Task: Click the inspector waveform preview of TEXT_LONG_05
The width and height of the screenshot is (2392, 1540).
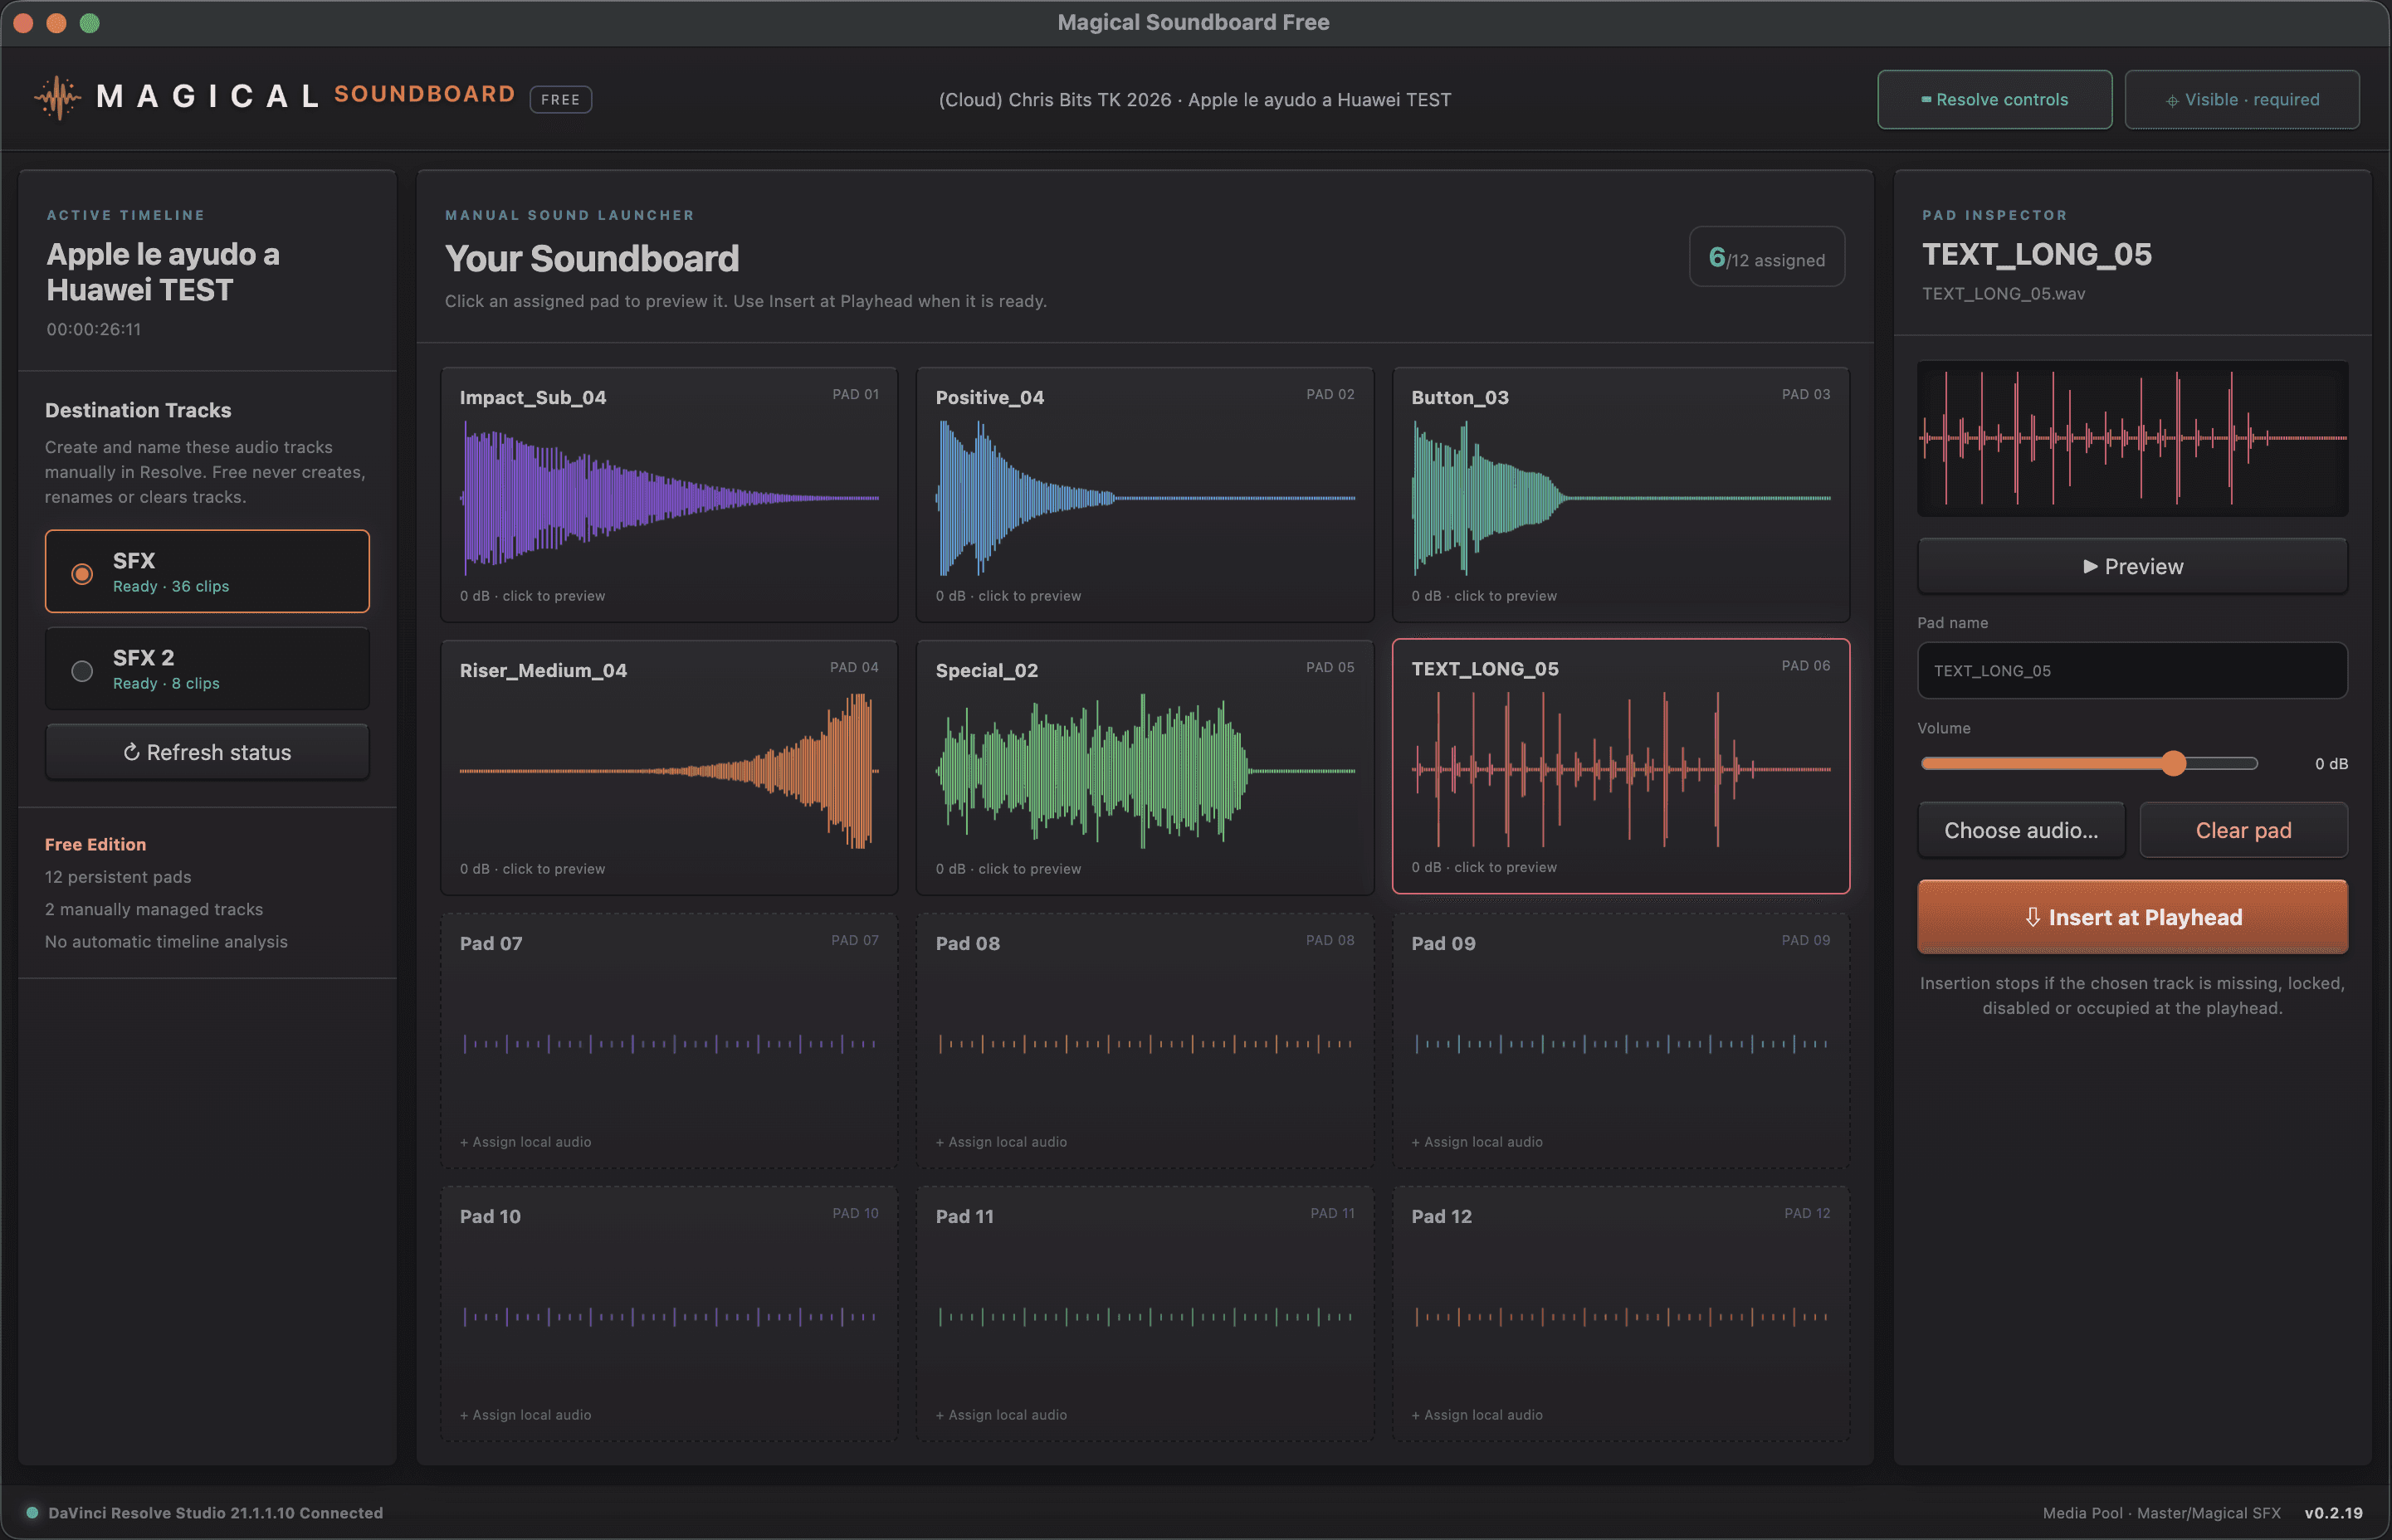Action: point(2132,438)
